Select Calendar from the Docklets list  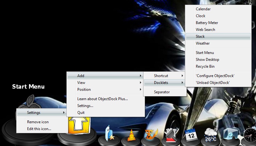(218, 9)
